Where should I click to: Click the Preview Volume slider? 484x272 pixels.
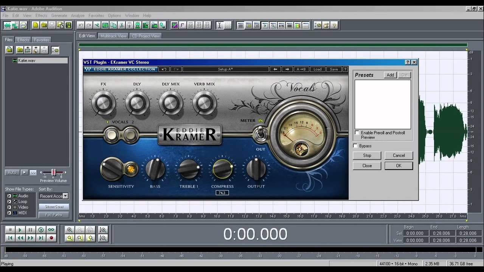click(x=53, y=172)
